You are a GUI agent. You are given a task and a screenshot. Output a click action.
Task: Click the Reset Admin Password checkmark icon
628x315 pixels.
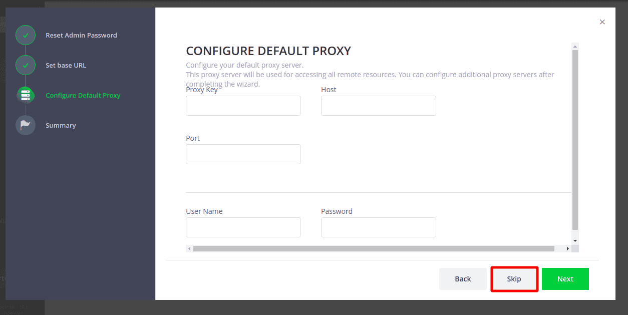[26, 36]
